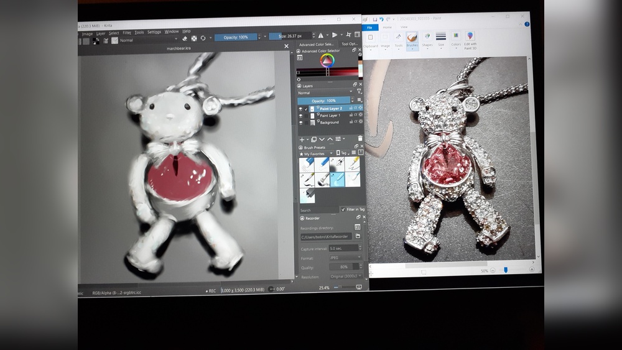Open Normal blending mode dropdown in toolbar
The width and height of the screenshot is (622, 350).
click(x=149, y=40)
